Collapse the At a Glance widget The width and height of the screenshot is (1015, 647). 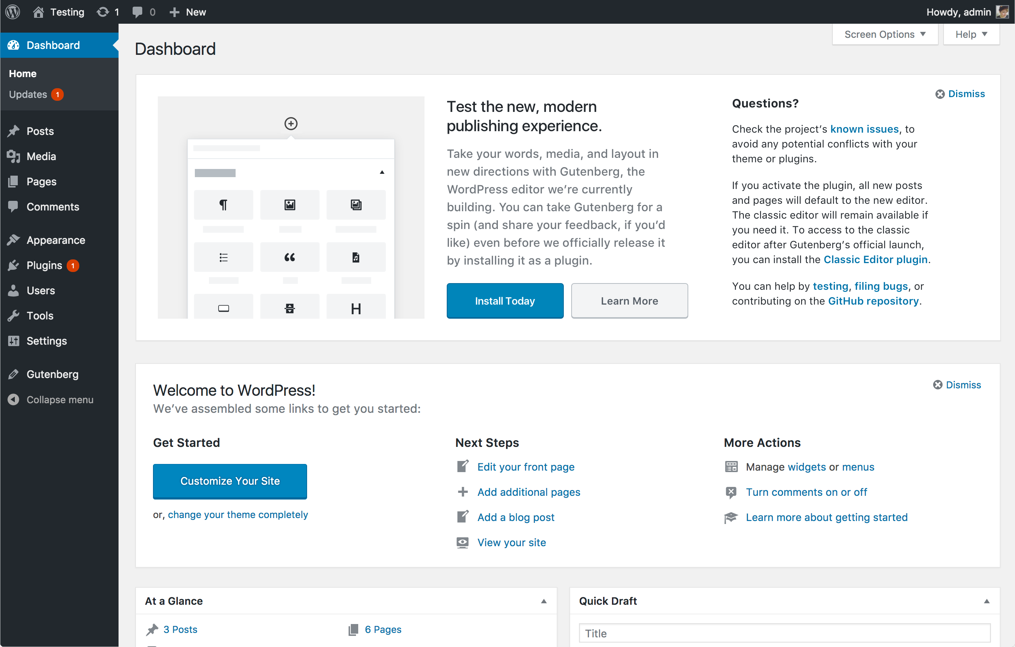coord(544,601)
